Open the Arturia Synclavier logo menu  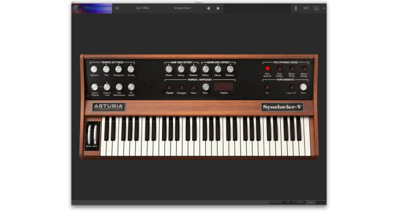click(x=92, y=8)
